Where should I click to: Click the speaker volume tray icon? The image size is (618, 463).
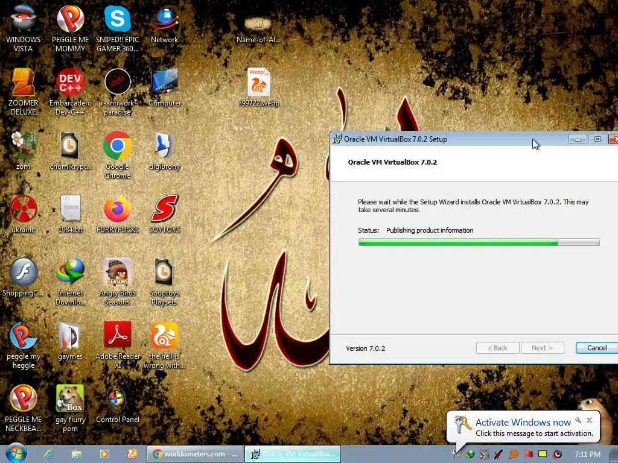click(557, 455)
